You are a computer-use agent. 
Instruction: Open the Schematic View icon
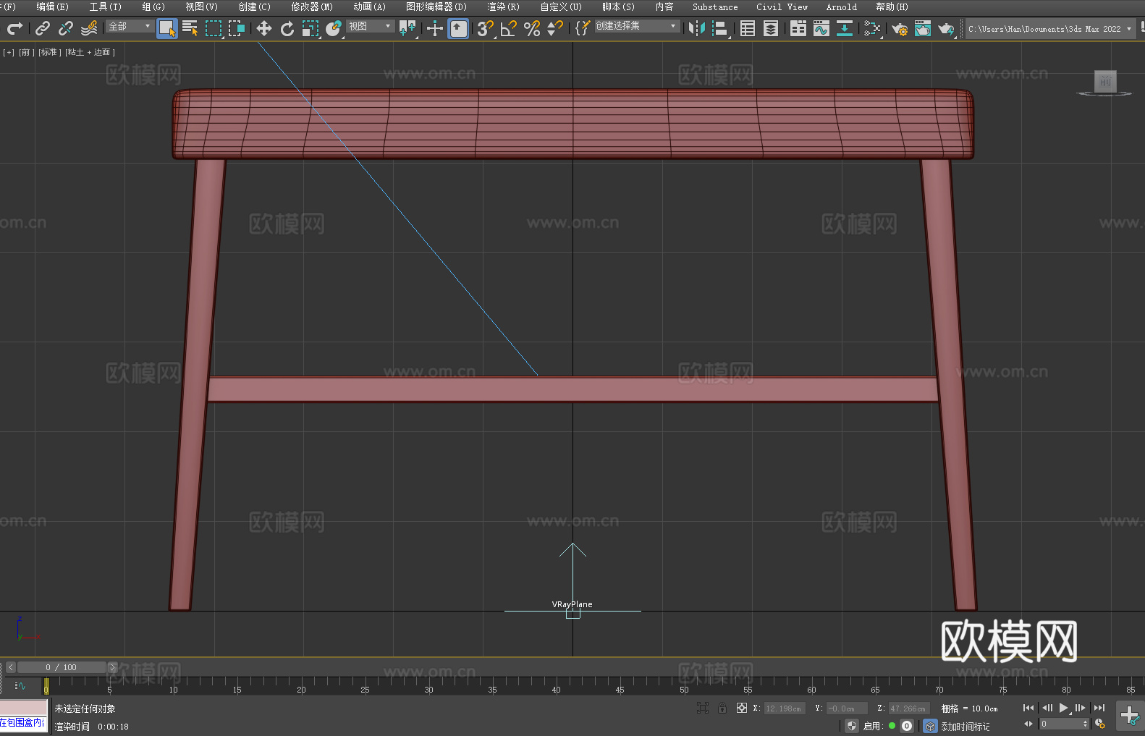click(872, 28)
